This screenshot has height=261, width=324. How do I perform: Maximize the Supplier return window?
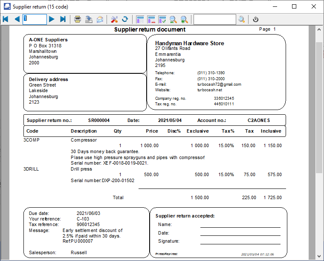(x=294, y=6)
